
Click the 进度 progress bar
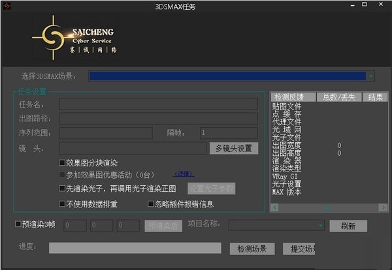(135, 248)
